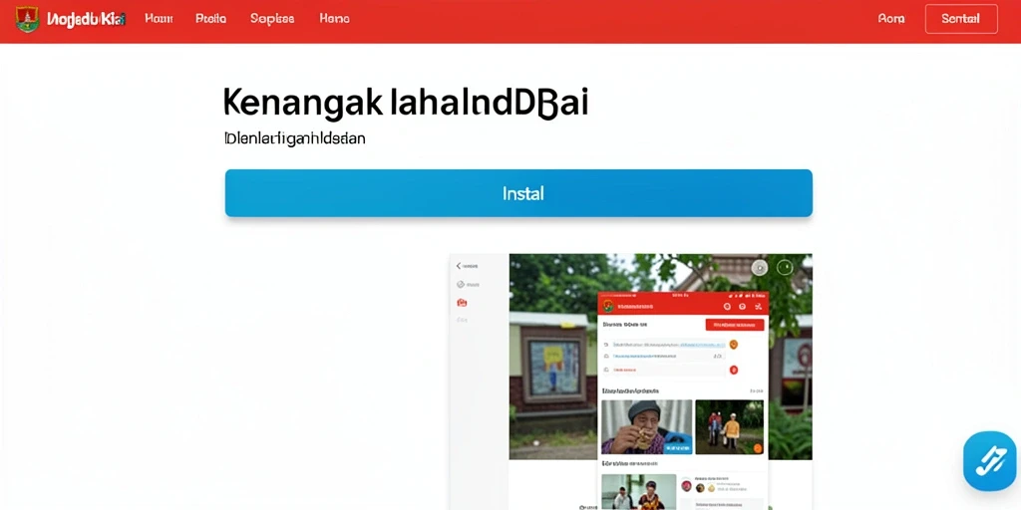Open the thumbnail of two people walking
This screenshot has height=510, width=1021.
[x=729, y=426]
